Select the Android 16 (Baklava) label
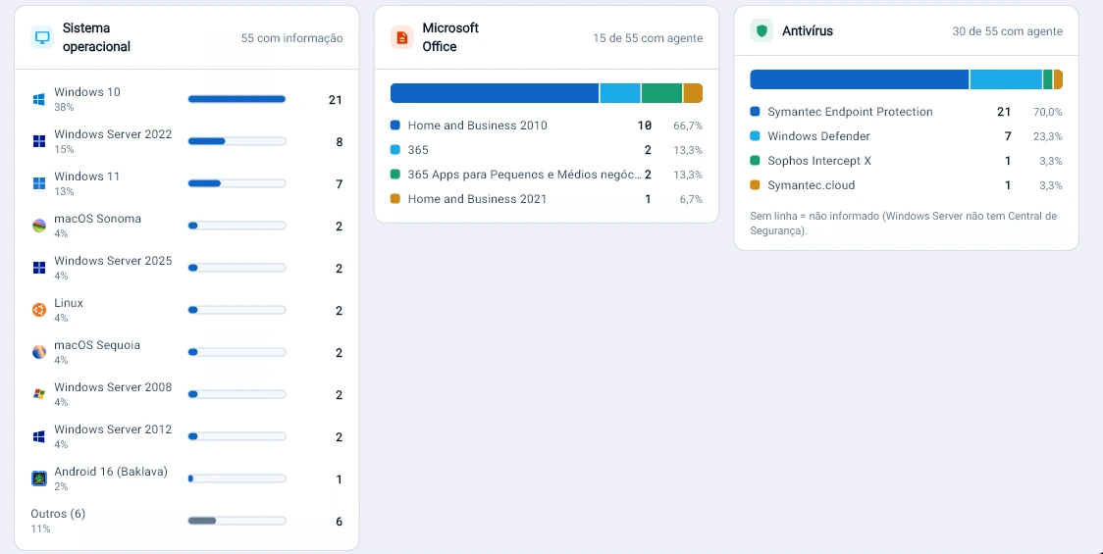Viewport: 1103px width, 554px height. coord(111,472)
